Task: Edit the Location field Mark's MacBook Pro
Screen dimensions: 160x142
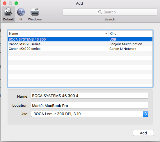Action: pyautogui.click(x=89, y=105)
